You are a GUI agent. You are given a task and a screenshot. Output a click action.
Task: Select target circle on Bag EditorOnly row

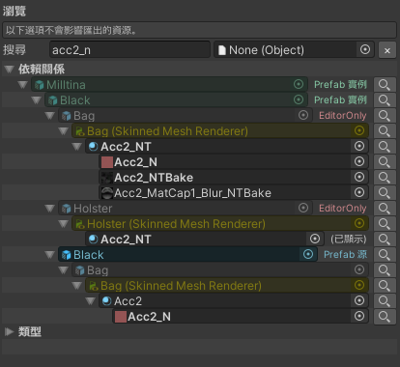point(303,115)
